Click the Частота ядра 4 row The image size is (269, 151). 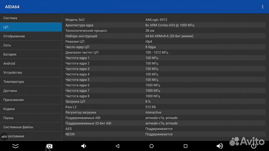click(165, 74)
